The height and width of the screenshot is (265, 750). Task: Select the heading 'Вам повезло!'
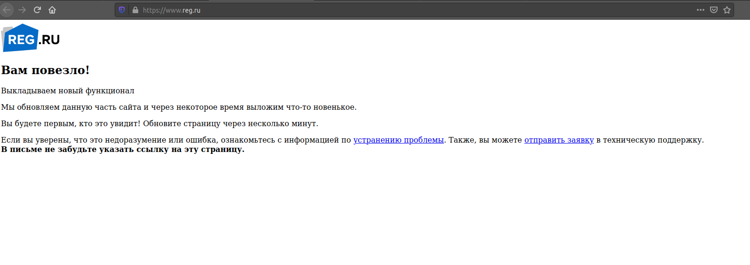(45, 70)
